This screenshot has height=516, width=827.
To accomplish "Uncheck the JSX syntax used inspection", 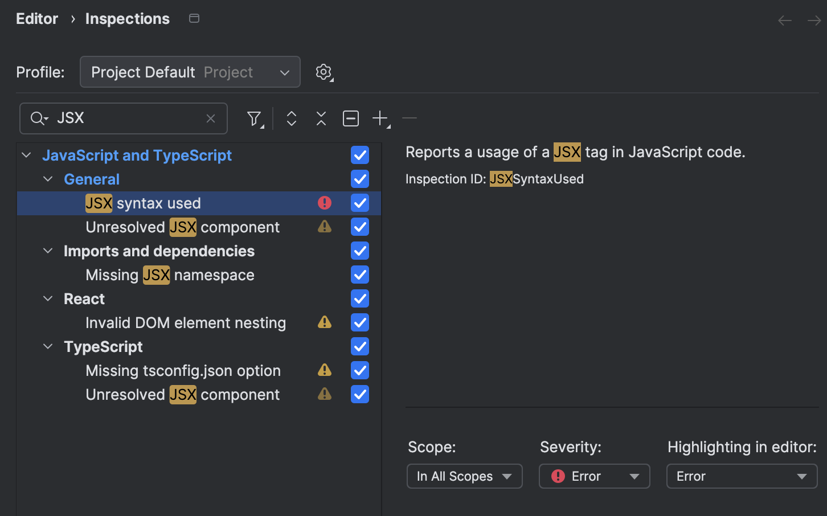I will 359,202.
